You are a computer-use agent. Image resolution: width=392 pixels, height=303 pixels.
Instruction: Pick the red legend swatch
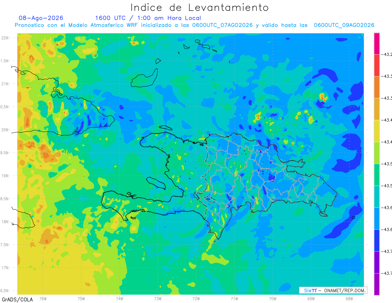coord(377,65)
